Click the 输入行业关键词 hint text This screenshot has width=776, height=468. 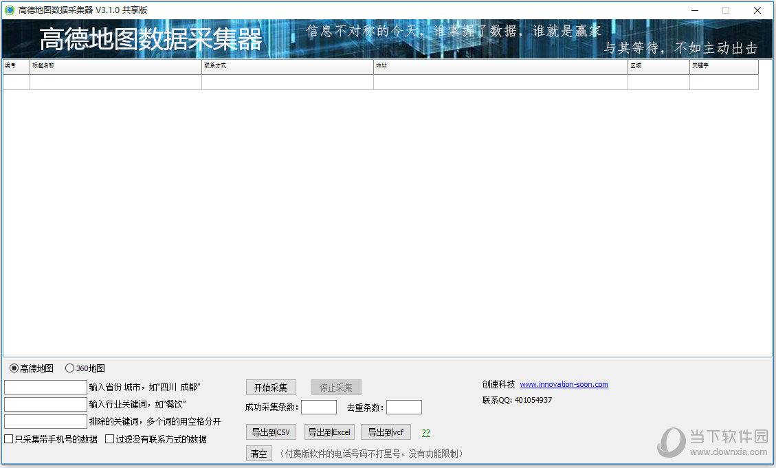click(137, 404)
